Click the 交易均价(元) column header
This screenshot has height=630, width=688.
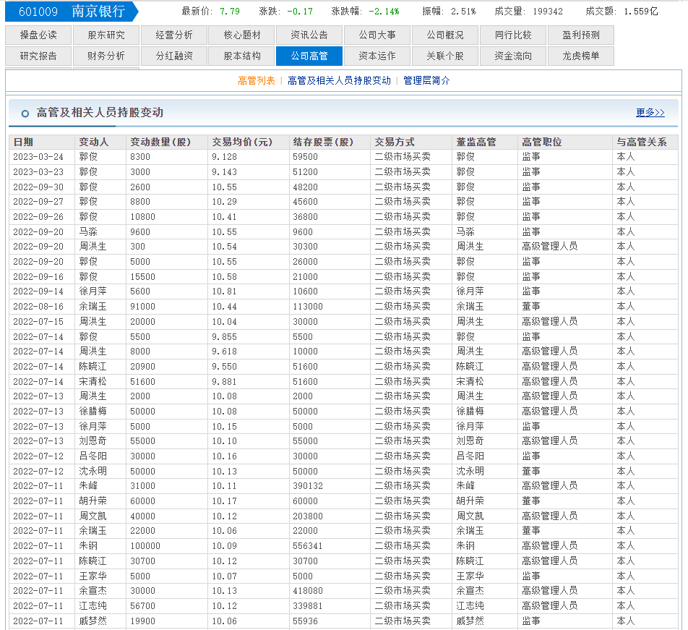click(x=242, y=142)
